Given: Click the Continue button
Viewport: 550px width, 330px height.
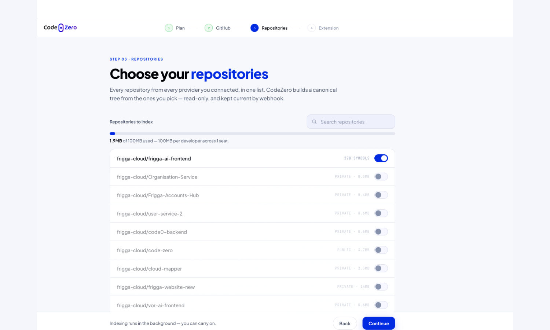Looking at the screenshot, I should [379, 323].
